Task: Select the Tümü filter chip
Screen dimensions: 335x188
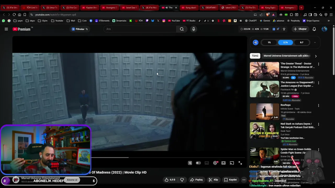Action: tap(255, 56)
